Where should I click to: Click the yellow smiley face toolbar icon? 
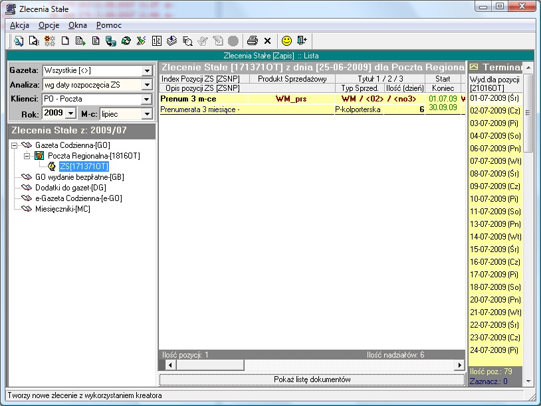pyautogui.click(x=286, y=41)
